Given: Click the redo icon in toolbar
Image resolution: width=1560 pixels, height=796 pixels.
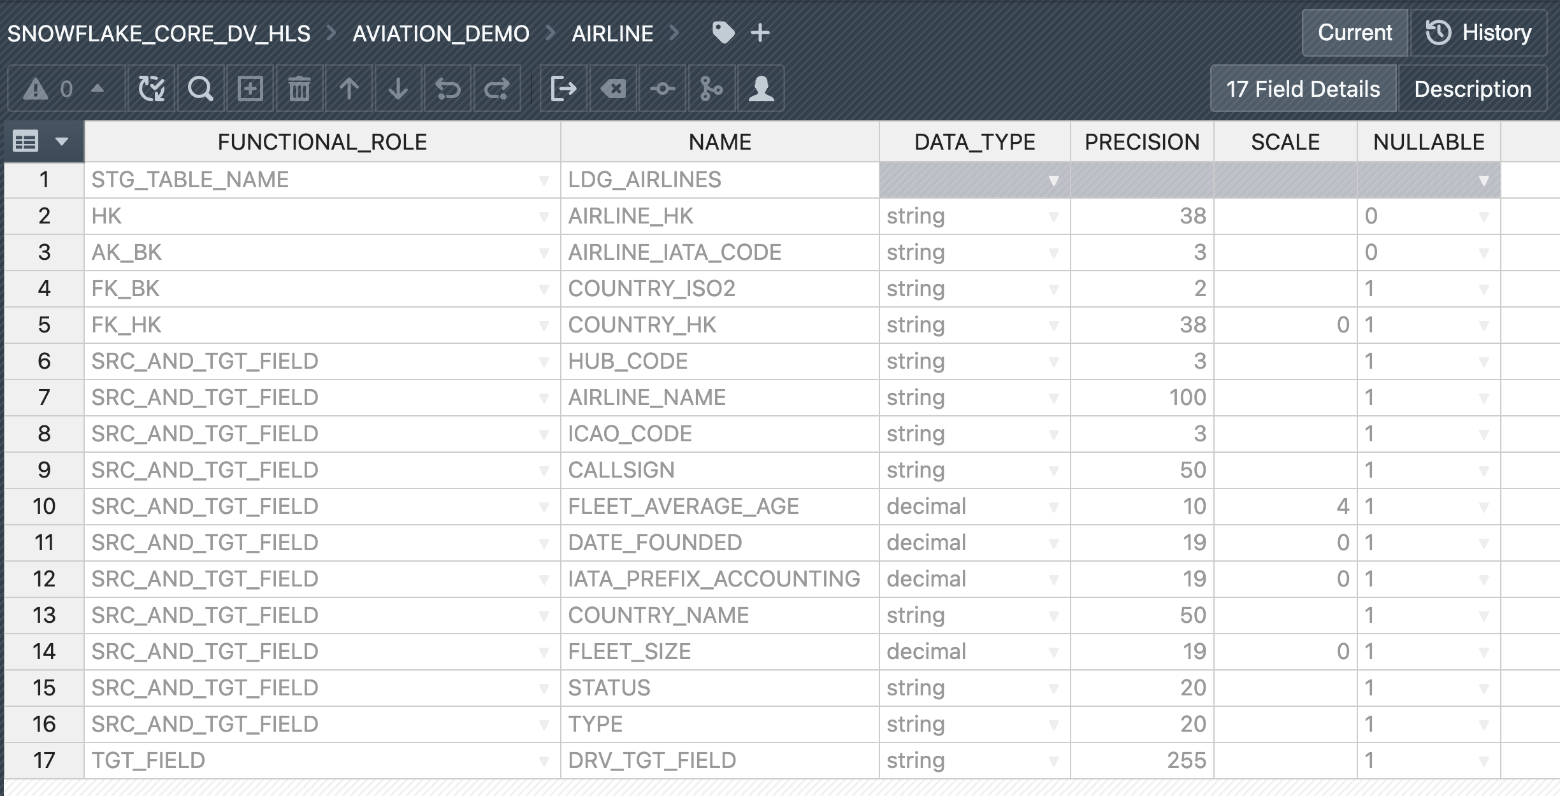Looking at the screenshot, I should [496, 89].
